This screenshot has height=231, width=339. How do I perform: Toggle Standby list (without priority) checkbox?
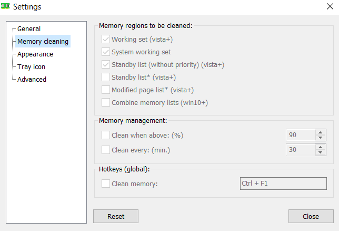click(x=106, y=65)
